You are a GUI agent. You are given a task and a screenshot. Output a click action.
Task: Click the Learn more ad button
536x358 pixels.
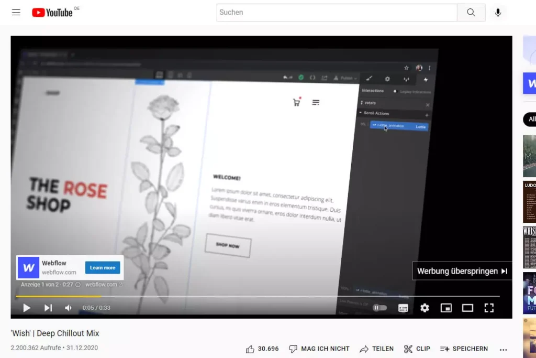103,268
